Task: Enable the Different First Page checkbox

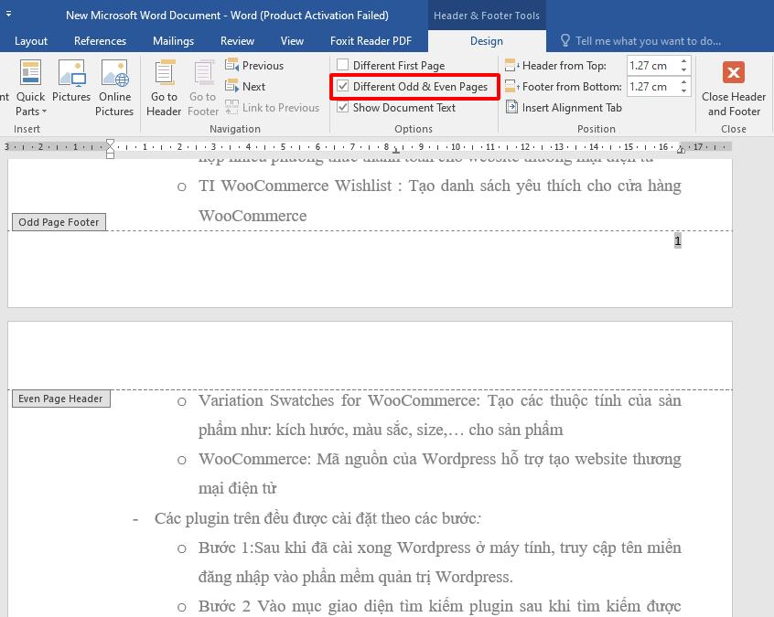Action: [343, 65]
